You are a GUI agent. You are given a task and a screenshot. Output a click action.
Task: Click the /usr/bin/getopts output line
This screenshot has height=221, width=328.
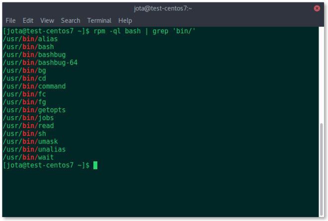pyautogui.click(x=34, y=110)
